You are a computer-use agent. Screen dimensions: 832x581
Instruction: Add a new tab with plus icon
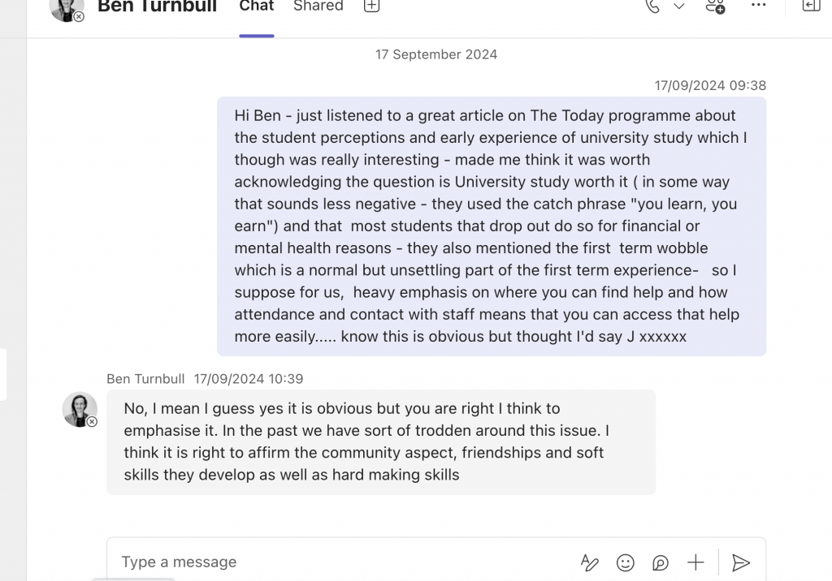(371, 6)
